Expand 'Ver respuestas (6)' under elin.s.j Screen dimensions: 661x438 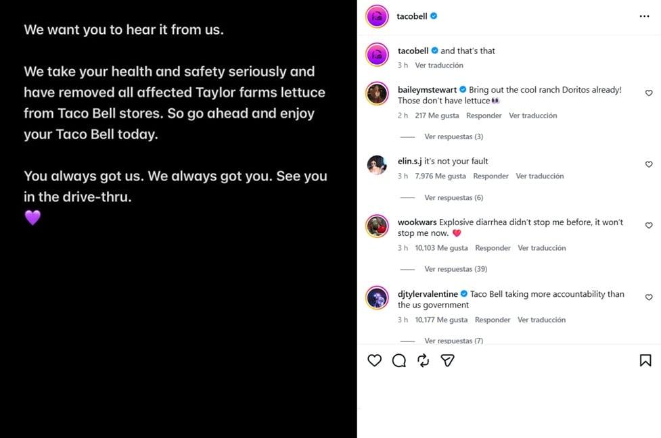coord(453,197)
